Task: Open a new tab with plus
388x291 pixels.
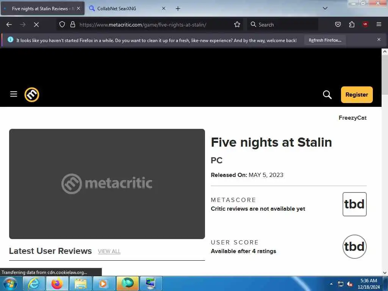Action: coord(178,9)
